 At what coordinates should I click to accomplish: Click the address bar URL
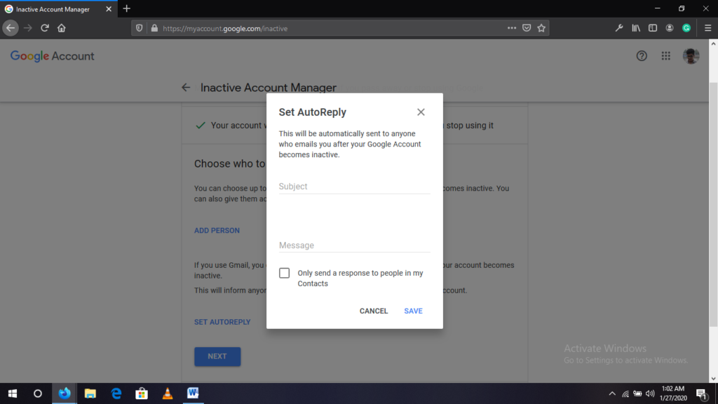click(x=225, y=28)
